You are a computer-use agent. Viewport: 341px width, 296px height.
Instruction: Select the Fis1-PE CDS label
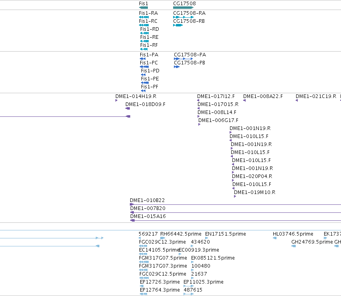coord(150,79)
